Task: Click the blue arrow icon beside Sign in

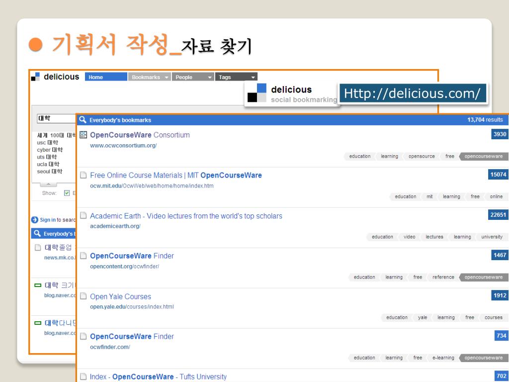Action: tap(34, 219)
